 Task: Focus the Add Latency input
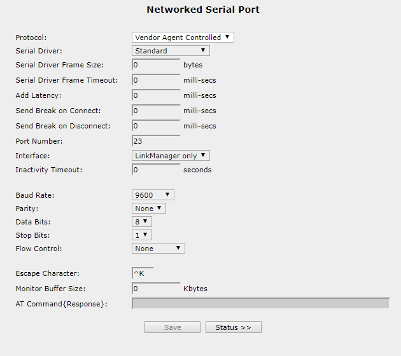pyautogui.click(x=156, y=95)
